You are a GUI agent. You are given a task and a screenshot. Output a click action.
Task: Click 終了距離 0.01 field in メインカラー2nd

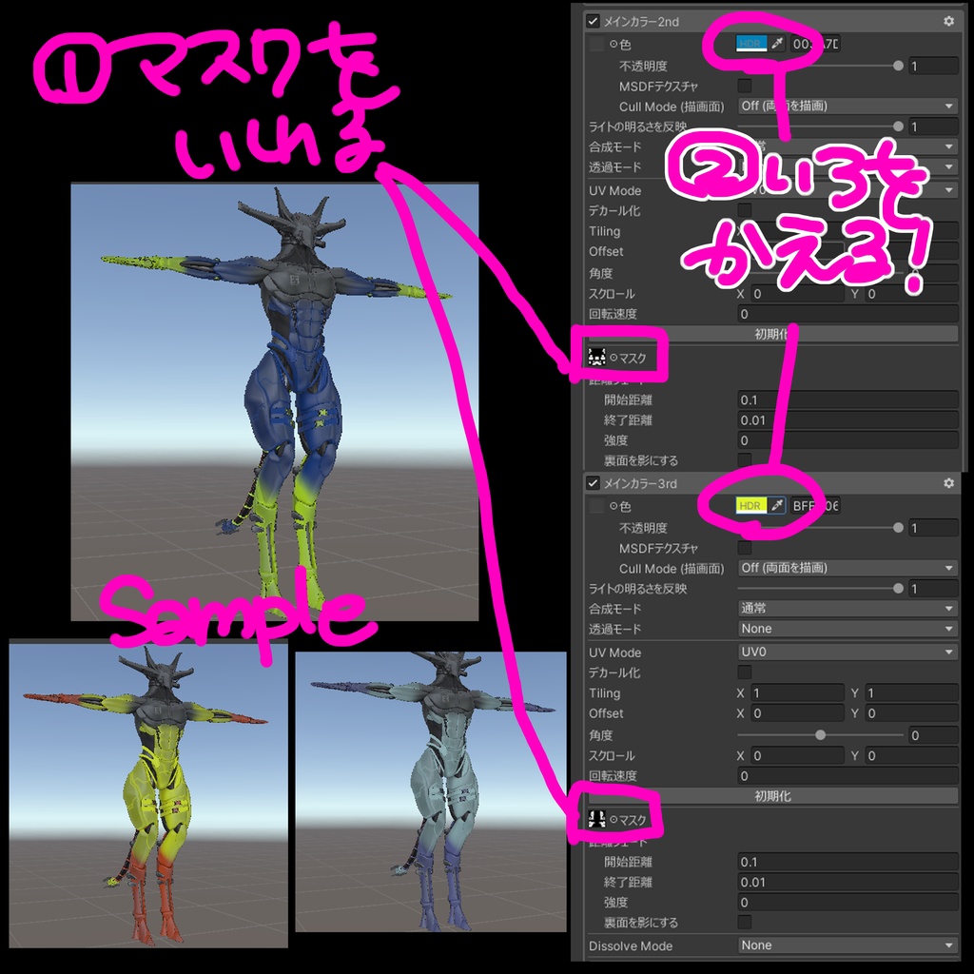click(x=847, y=419)
